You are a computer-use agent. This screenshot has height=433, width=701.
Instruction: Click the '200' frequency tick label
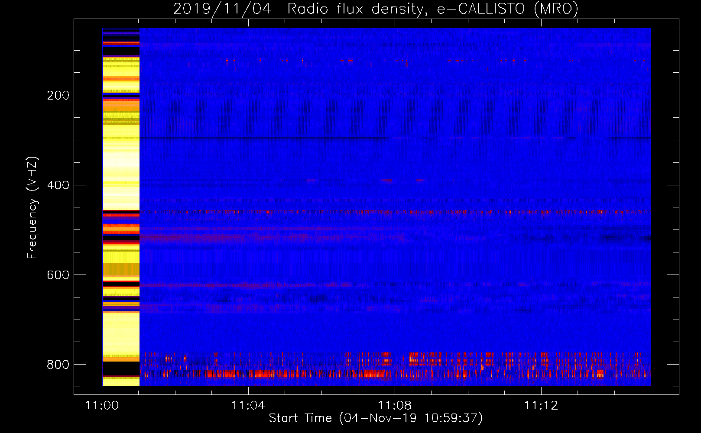(58, 95)
